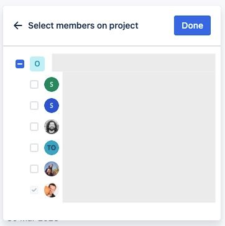Viewport: 225px width, 226px height.
Task: Click the dark blue S member avatar
Action: tap(52, 106)
